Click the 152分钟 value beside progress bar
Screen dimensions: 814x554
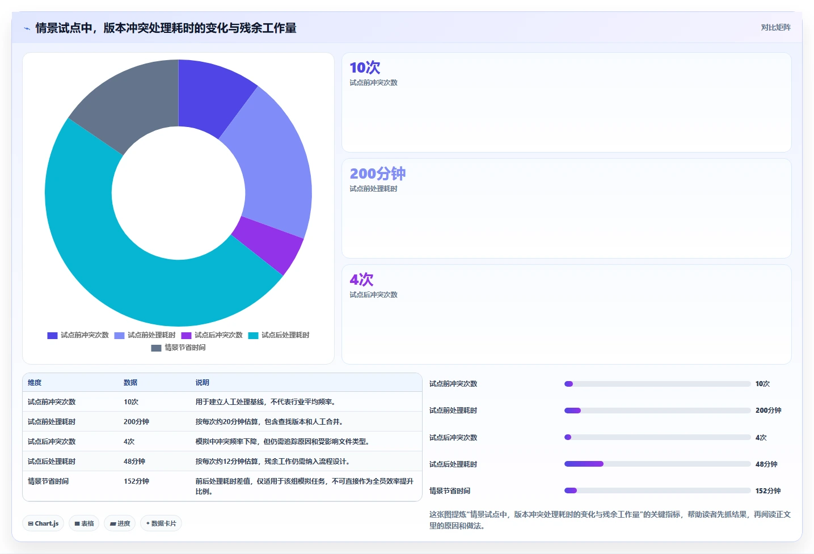click(x=768, y=491)
